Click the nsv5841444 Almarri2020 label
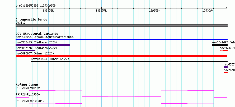Viewport: 235px width, 107px height. click(50, 59)
